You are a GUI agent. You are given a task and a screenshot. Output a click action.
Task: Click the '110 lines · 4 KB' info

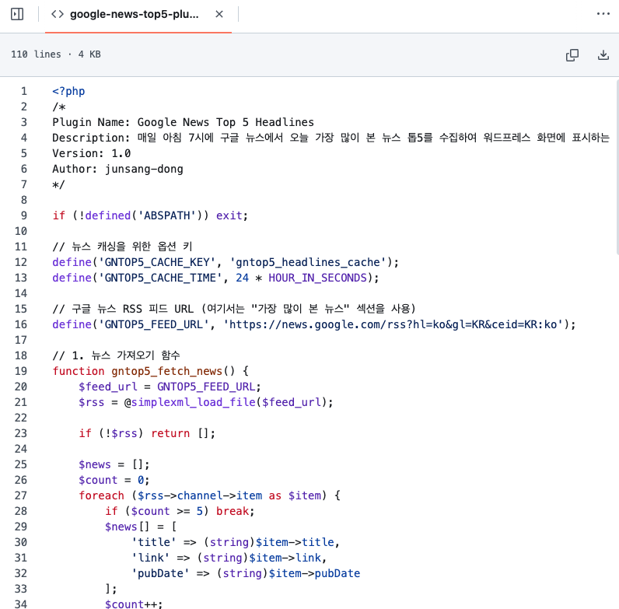(56, 54)
